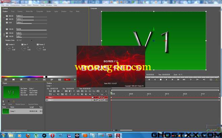The width and height of the screenshot is (222, 138).
Task: Open the Controls panel dropdown arrow
Action: point(9,8)
